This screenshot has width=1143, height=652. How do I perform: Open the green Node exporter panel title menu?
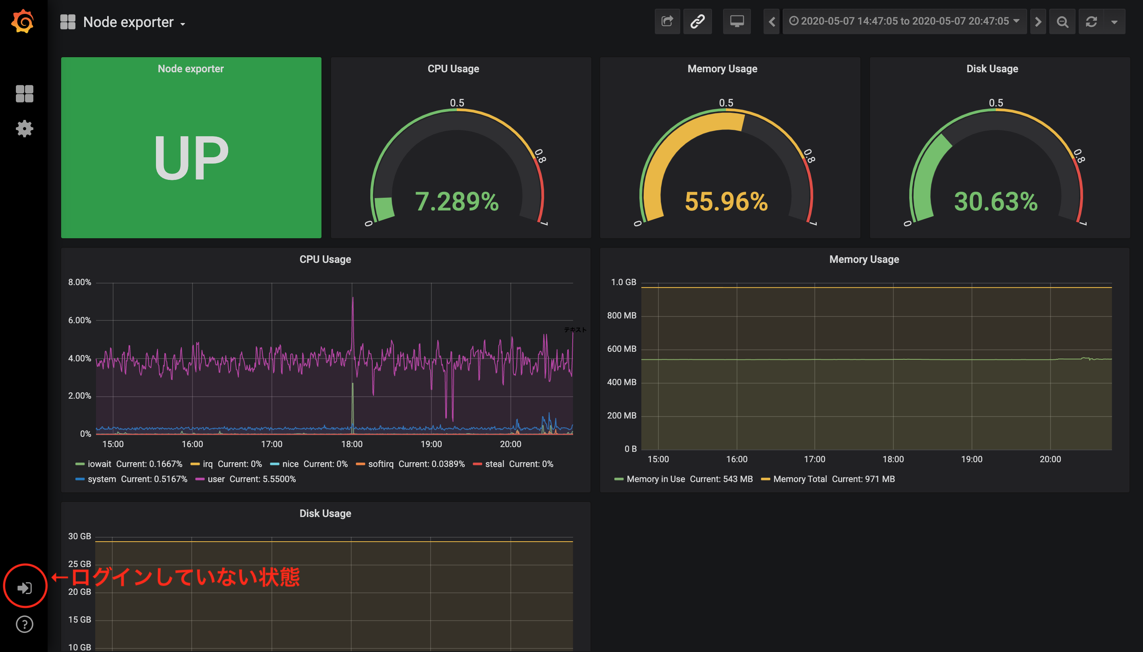pos(190,69)
